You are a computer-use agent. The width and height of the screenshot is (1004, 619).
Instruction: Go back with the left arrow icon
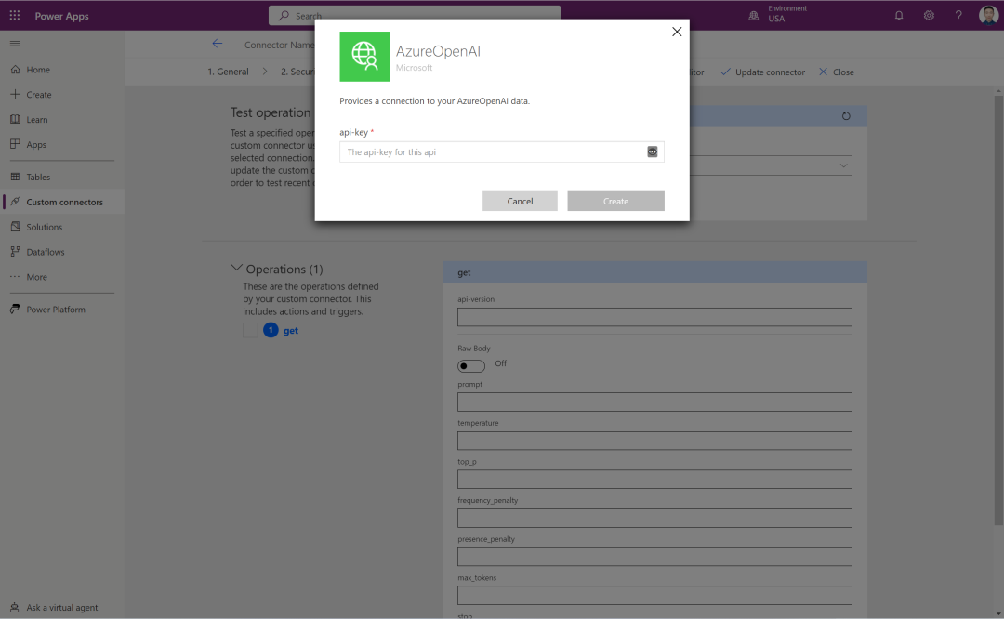pos(217,44)
